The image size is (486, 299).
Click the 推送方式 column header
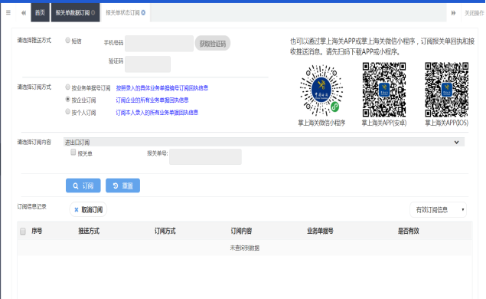[x=89, y=231]
